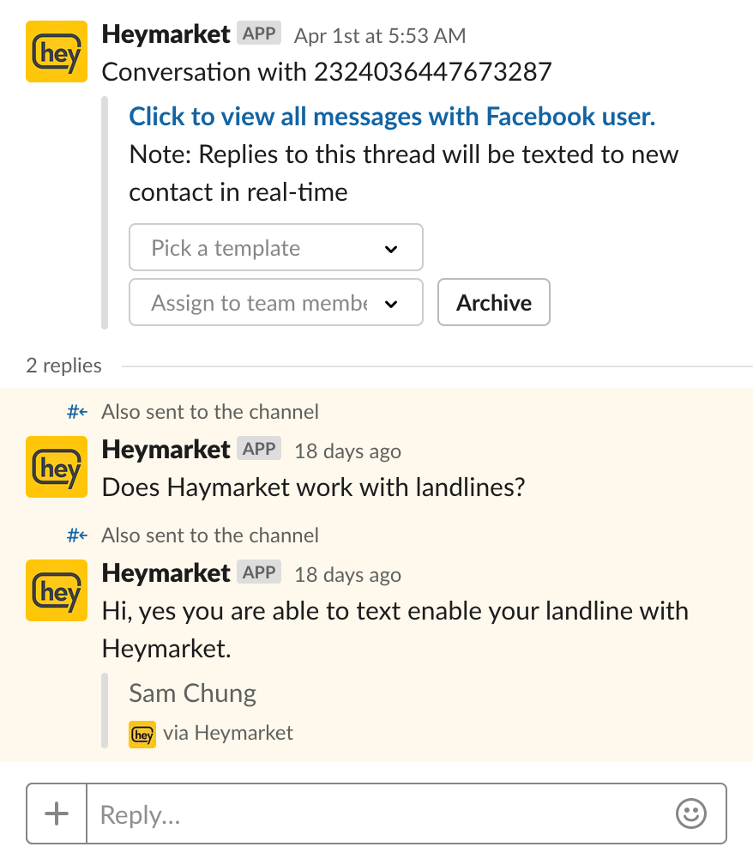
Task: Click the Heymarket avatar on the top message
Action: (57, 51)
